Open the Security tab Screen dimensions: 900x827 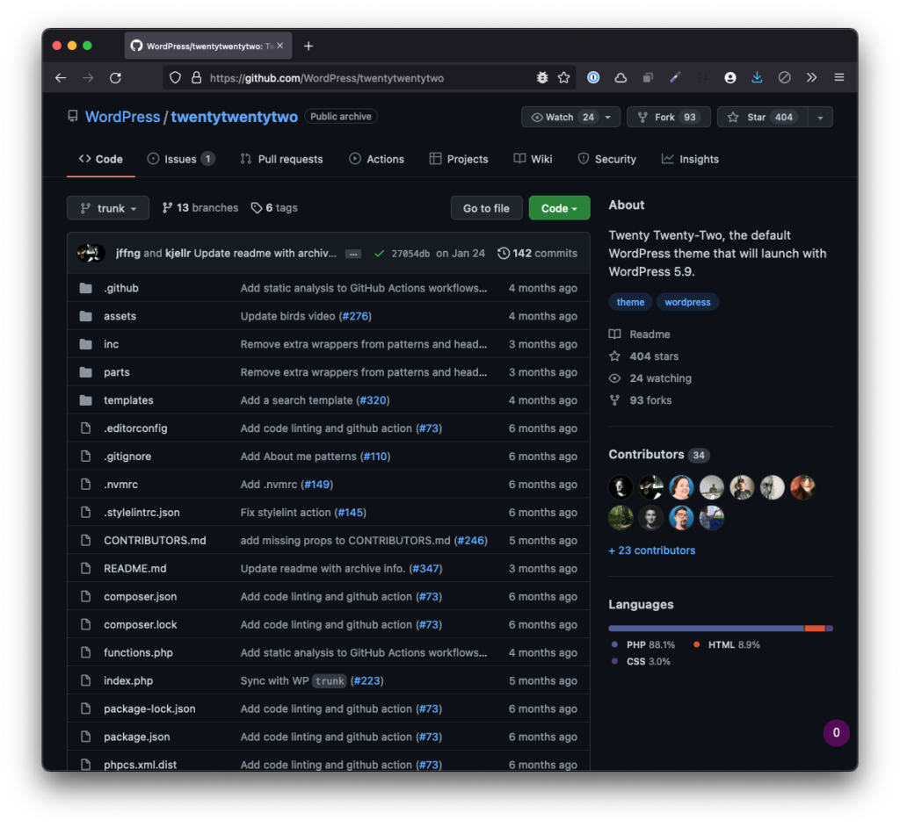(x=606, y=159)
